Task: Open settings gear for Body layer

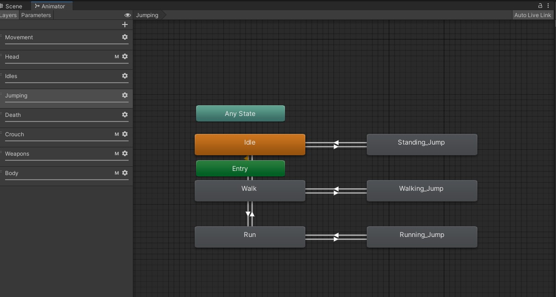Action: click(x=125, y=173)
